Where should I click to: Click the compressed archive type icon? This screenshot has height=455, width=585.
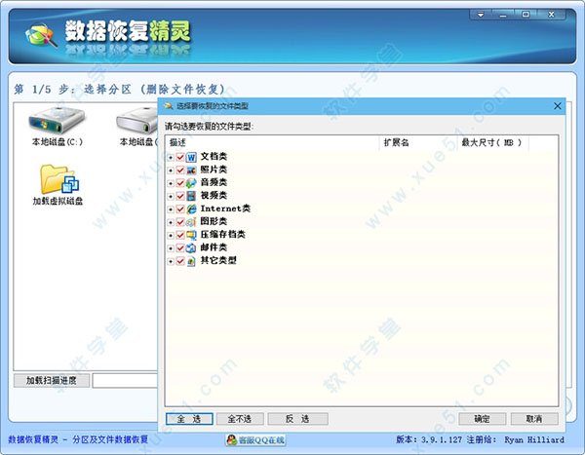point(192,235)
